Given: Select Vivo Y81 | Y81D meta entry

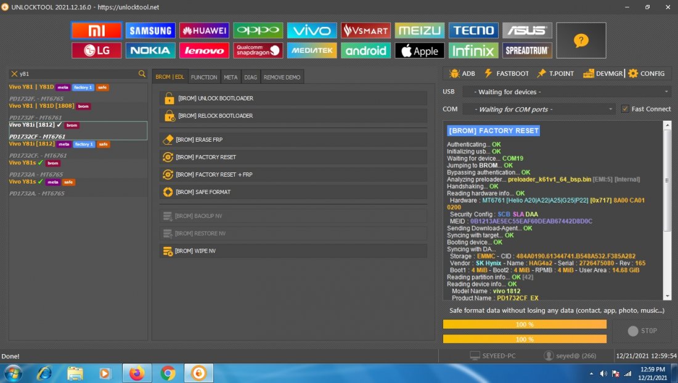Looking at the screenshot, I should click(78, 92).
